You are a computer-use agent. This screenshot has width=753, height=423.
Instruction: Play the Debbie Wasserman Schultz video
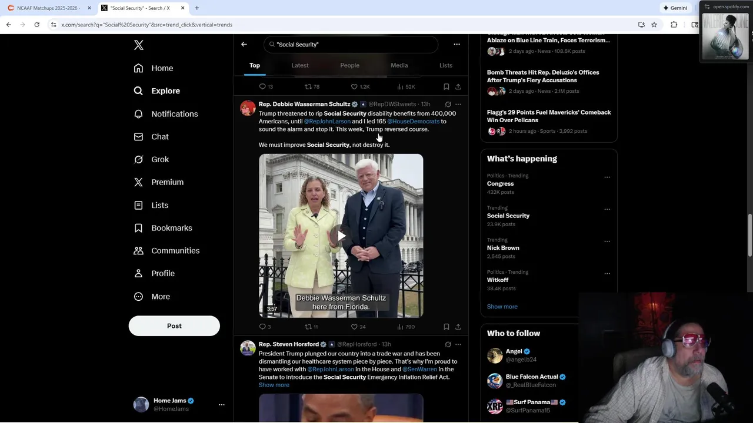[341, 236]
